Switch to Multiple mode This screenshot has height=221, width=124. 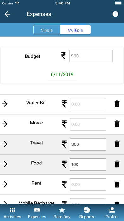(75, 30)
